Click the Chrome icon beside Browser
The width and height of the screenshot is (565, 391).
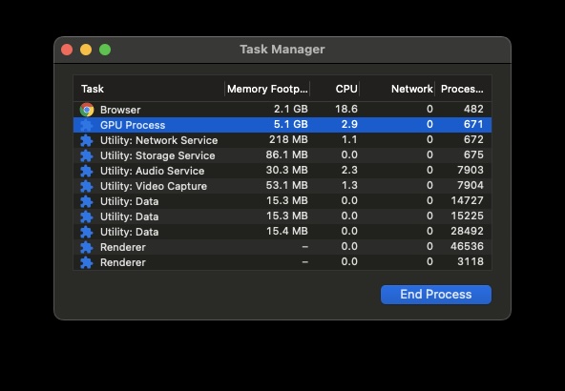pyautogui.click(x=87, y=110)
